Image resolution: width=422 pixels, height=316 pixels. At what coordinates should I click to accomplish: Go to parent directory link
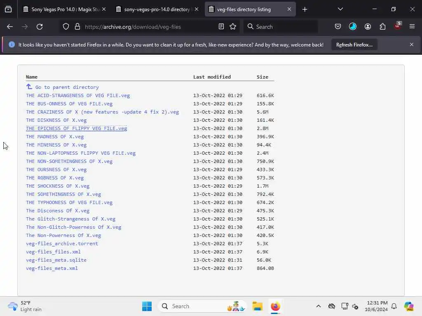(63, 87)
